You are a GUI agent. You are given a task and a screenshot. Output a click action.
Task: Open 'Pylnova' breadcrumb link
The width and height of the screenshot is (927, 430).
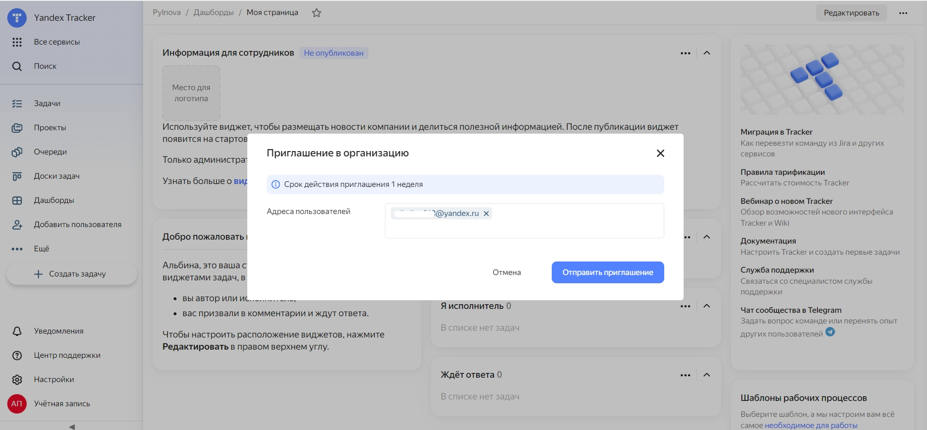(x=166, y=13)
